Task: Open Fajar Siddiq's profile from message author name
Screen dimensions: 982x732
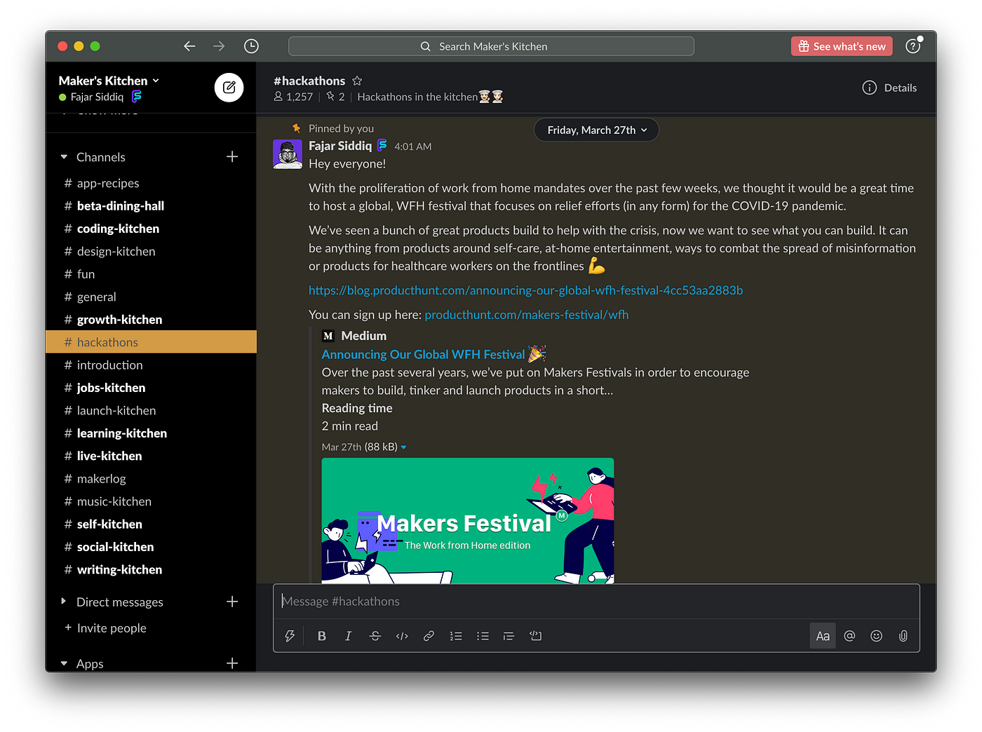Action: [340, 146]
